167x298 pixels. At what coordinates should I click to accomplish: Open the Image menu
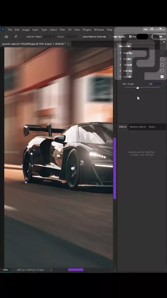point(26,30)
